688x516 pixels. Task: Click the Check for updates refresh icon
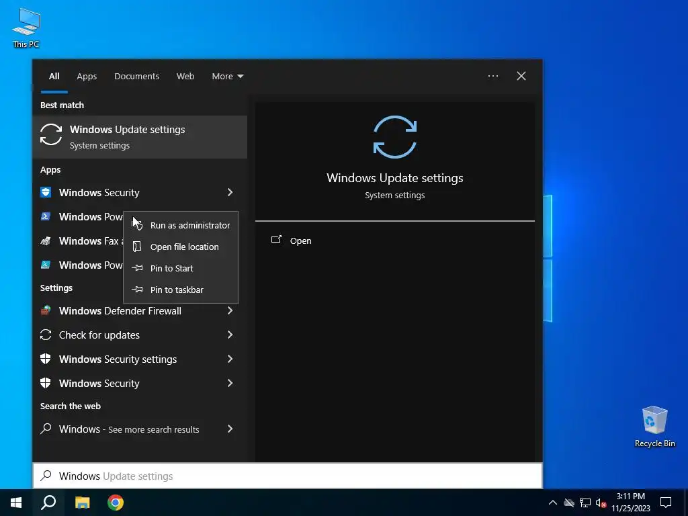(46, 335)
